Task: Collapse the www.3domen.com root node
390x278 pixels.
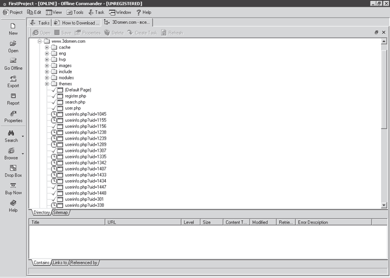Action: tap(40, 41)
